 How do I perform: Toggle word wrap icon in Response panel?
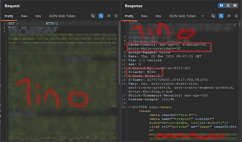(x=221, y=16)
